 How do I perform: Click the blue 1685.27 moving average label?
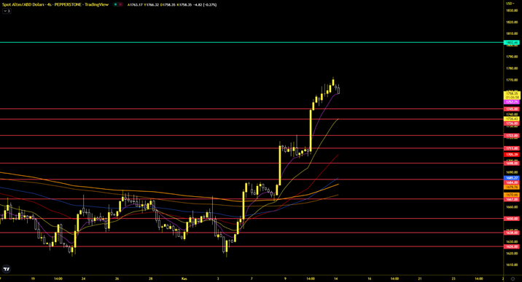512,178
